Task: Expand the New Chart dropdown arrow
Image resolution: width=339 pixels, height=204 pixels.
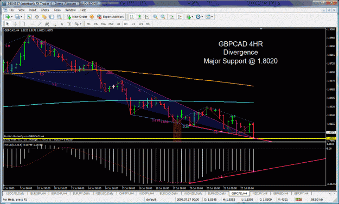Action: pos(11,17)
